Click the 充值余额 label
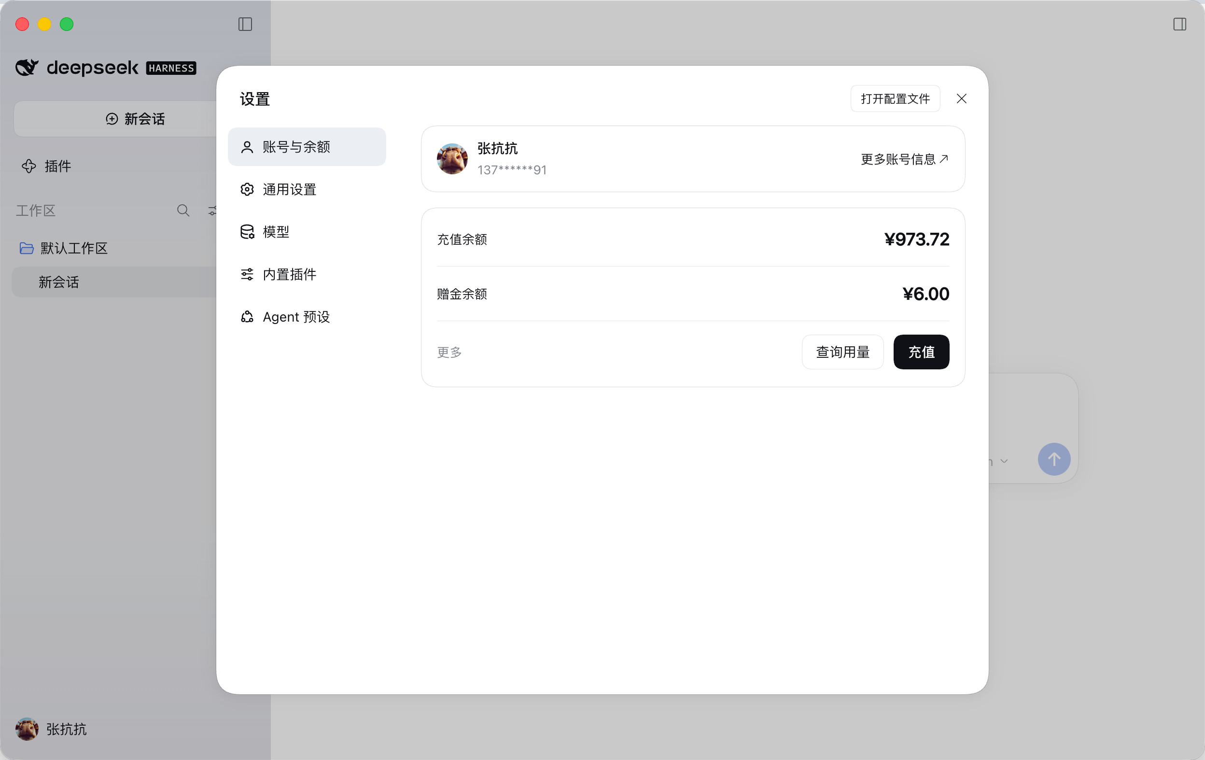The height and width of the screenshot is (760, 1205). coord(462,239)
